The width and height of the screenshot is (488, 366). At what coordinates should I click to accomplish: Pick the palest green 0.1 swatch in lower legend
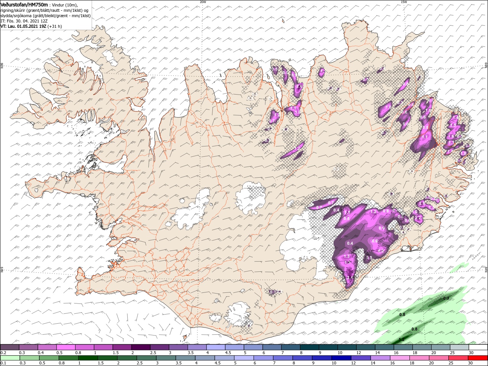10,358
